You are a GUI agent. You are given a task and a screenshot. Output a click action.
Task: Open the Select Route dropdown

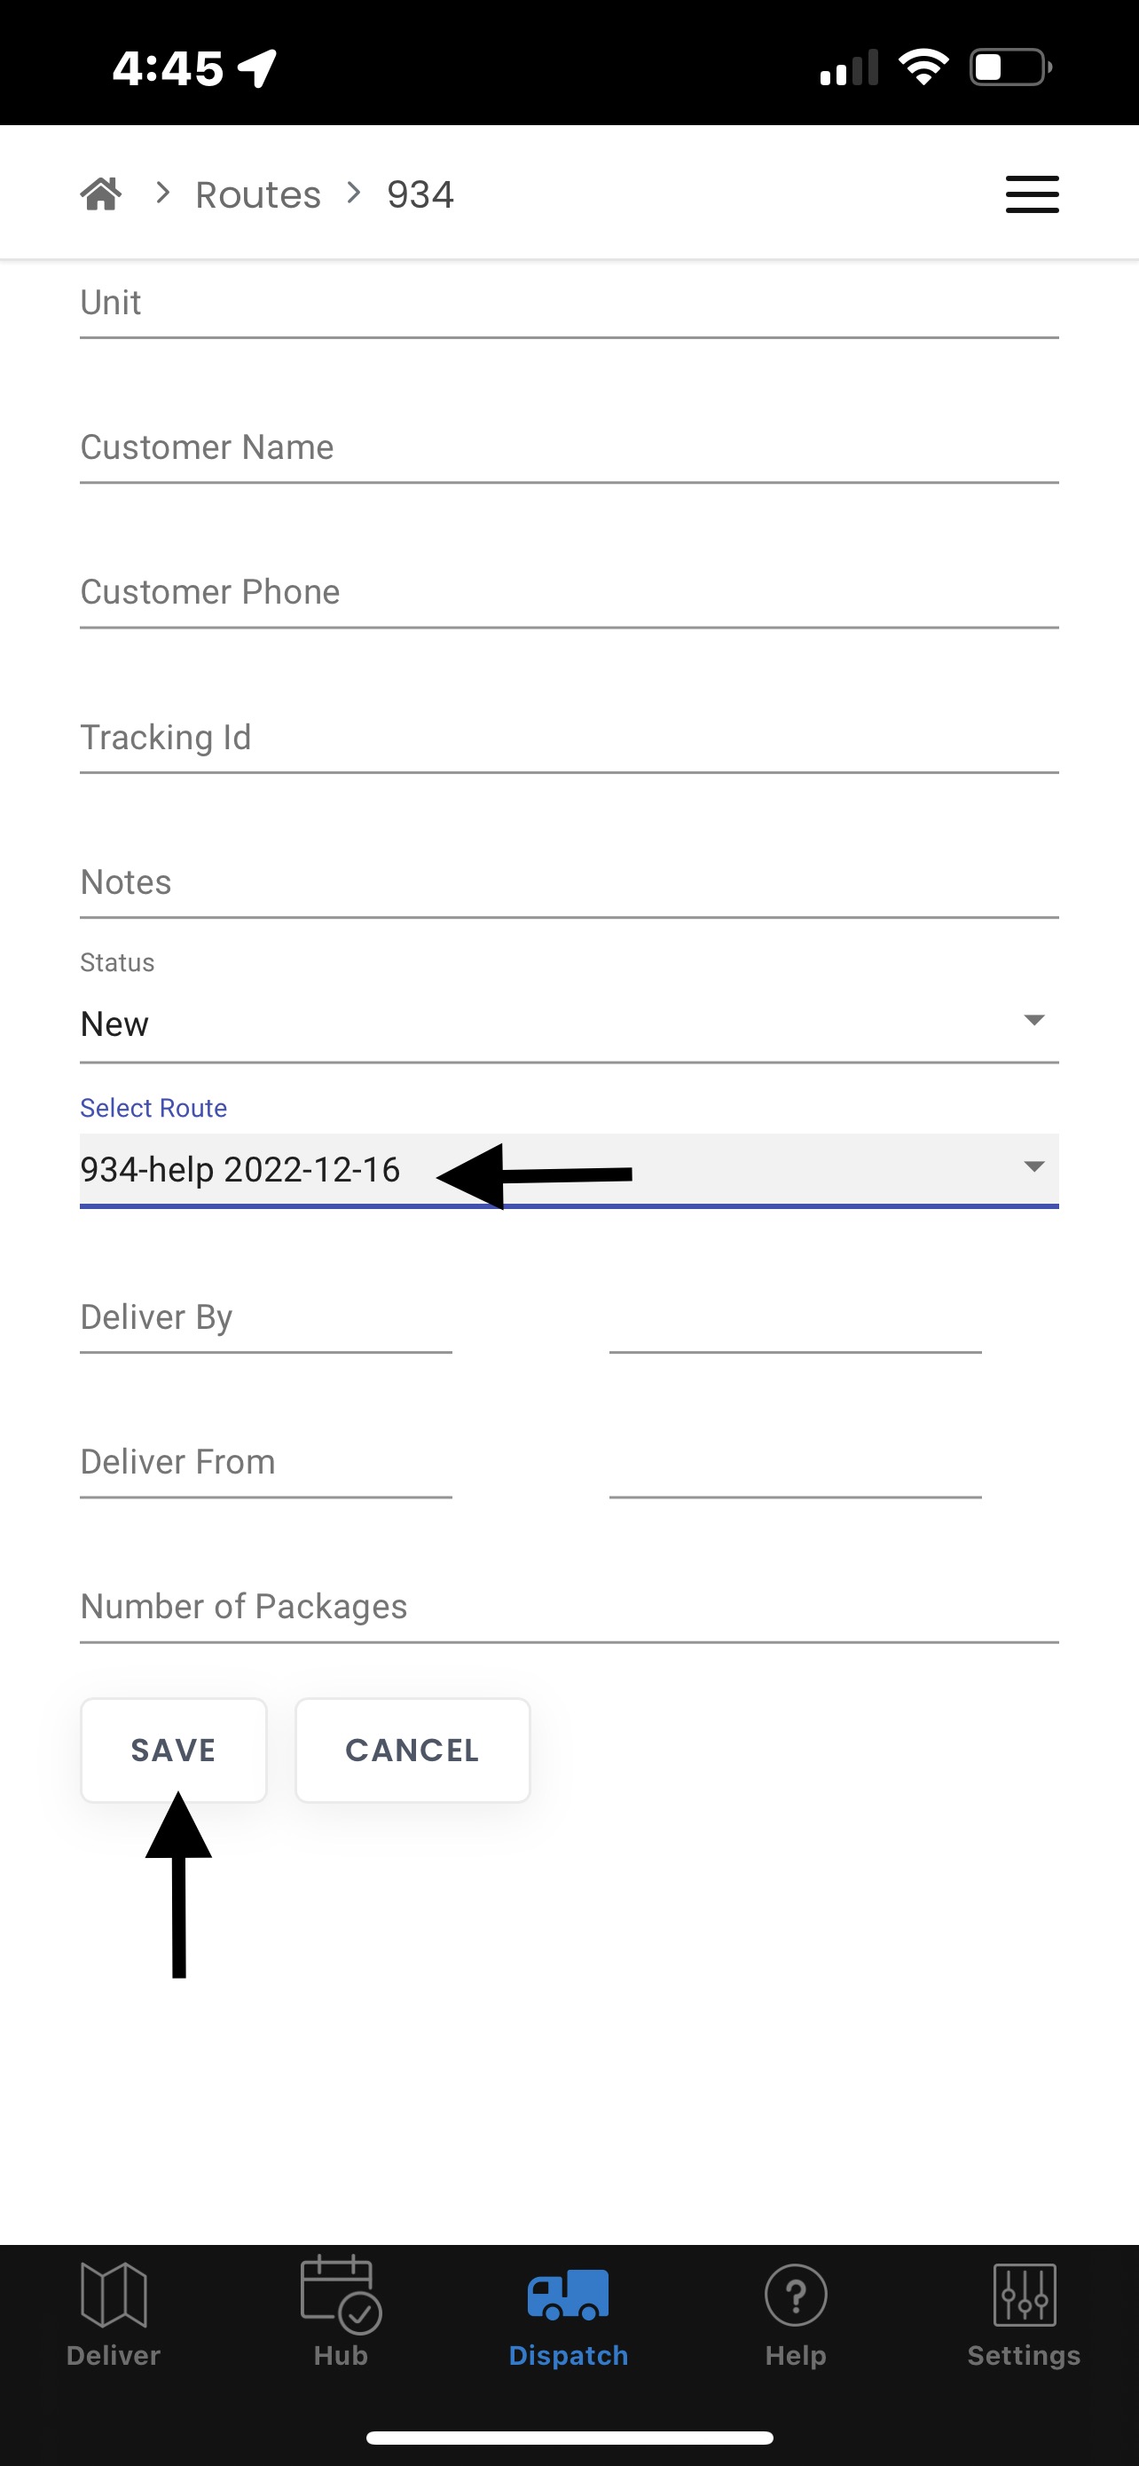(x=569, y=1170)
